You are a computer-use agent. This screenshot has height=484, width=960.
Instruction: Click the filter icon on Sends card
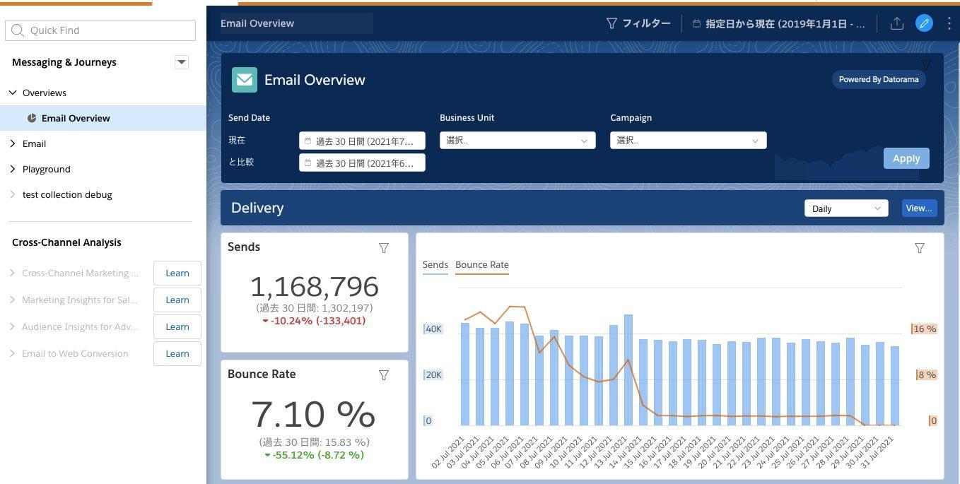coord(384,248)
